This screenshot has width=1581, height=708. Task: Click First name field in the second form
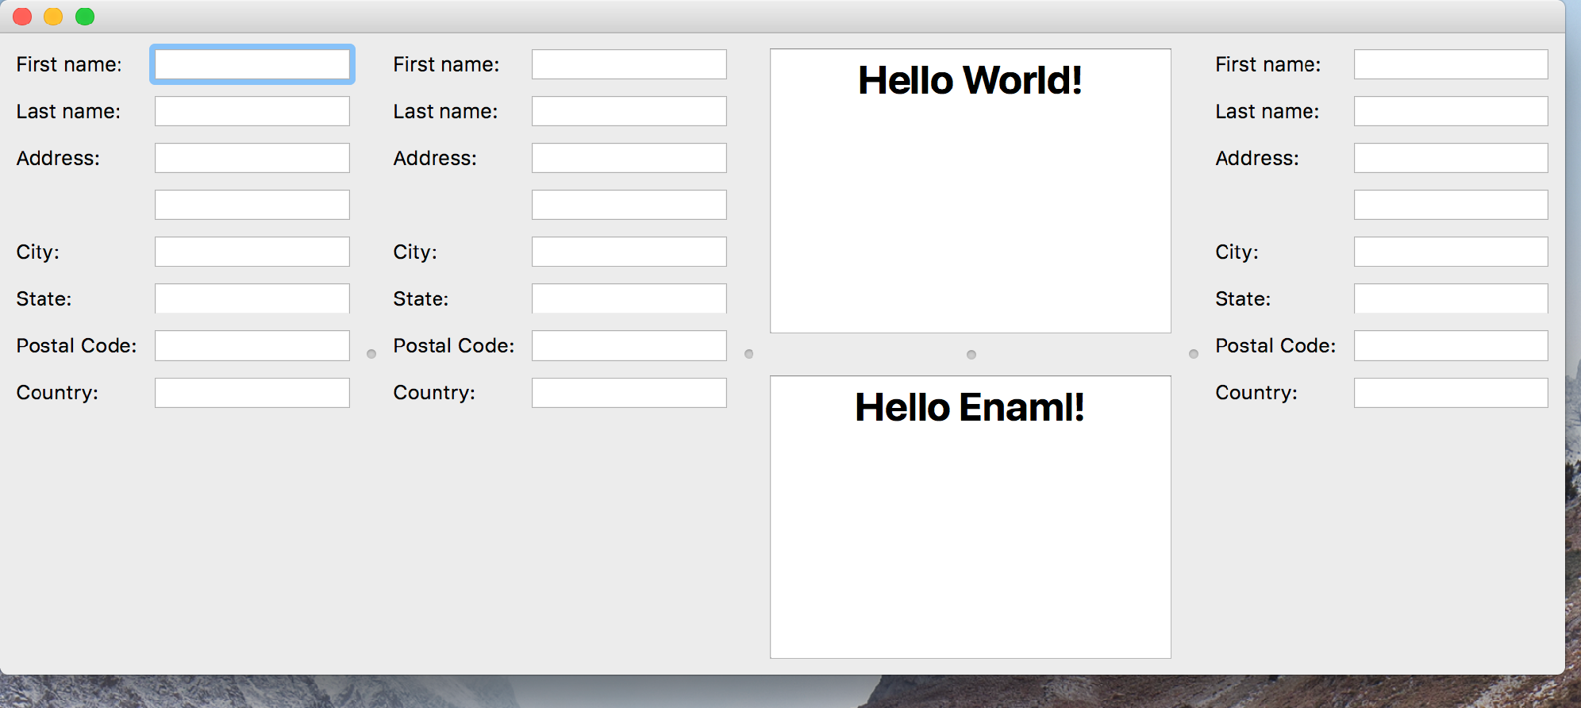coord(629,64)
